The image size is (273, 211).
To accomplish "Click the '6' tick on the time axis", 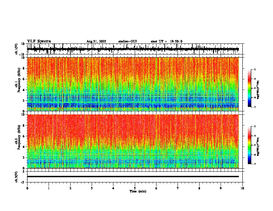I will pyautogui.click(x=156, y=188).
